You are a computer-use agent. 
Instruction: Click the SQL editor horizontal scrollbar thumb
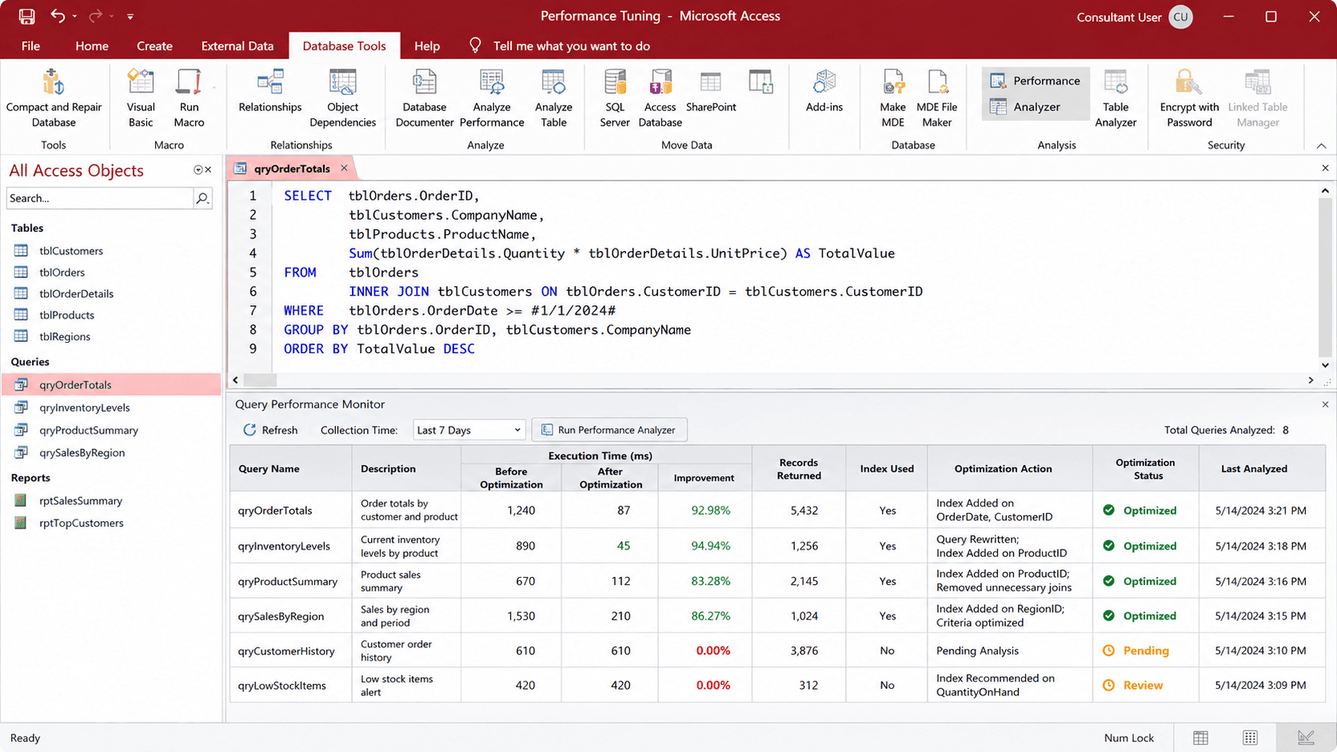[x=260, y=380]
